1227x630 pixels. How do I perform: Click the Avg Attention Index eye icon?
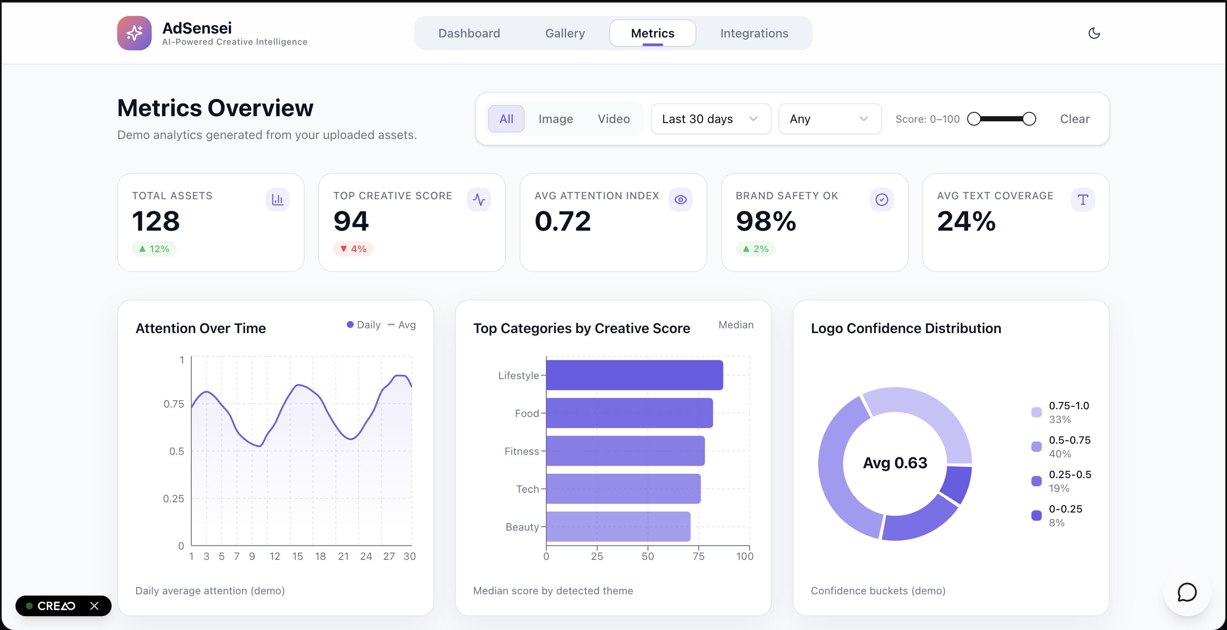pos(680,200)
